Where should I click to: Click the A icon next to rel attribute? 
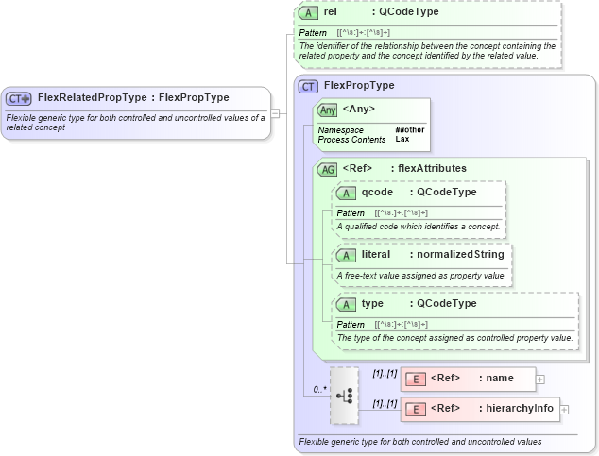[308, 13]
